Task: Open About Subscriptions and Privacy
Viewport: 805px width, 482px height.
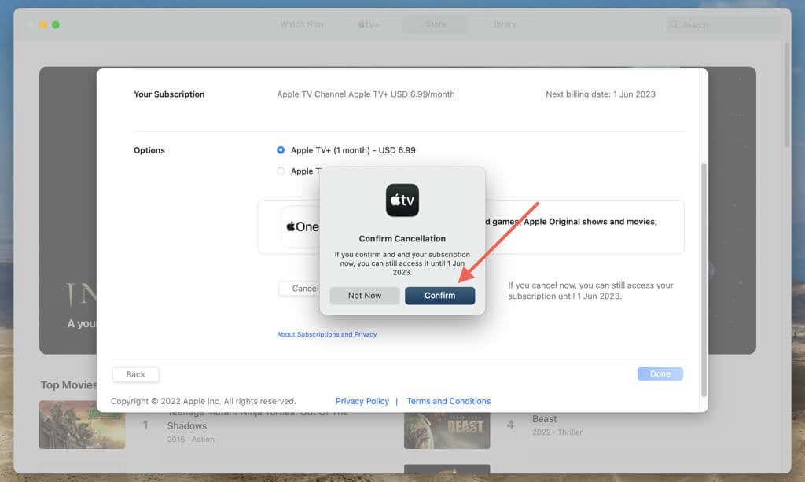Action: [x=326, y=334]
